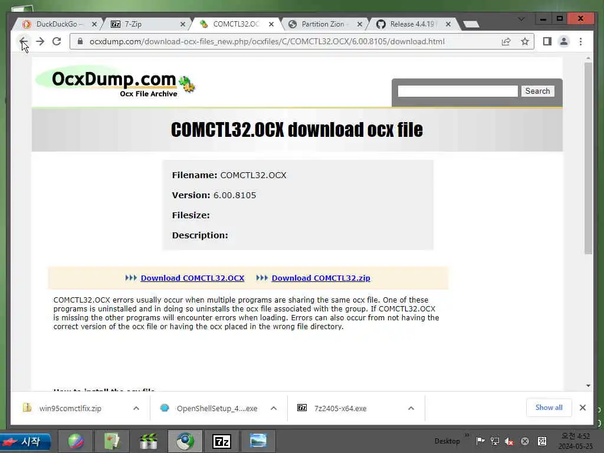Click the muted volume tray icon

[x=509, y=441]
